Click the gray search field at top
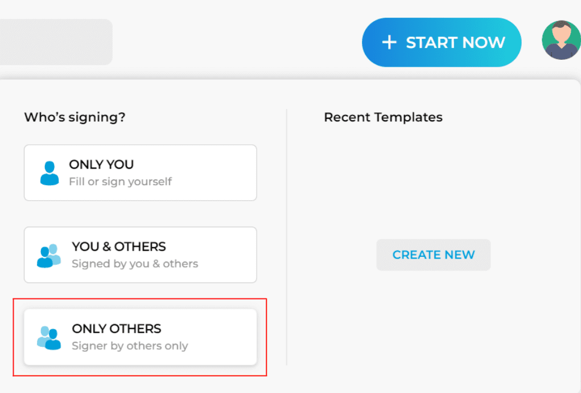 pos(56,42)
